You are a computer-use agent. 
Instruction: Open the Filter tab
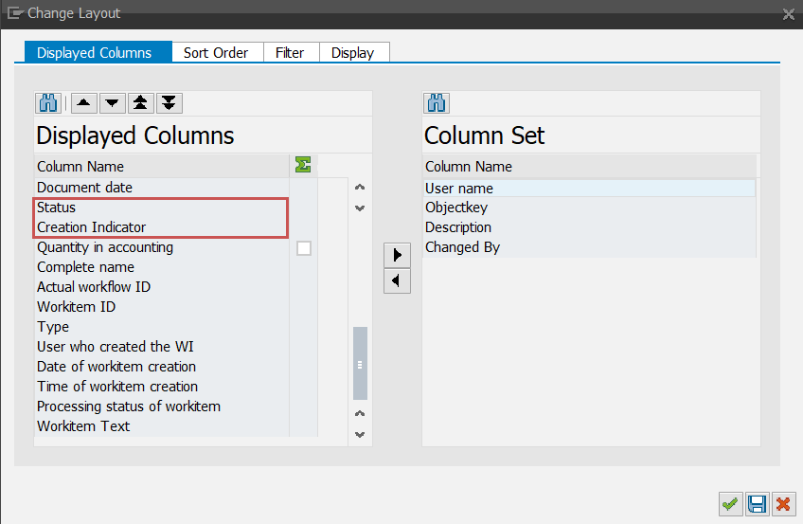(x=290, y=53)
